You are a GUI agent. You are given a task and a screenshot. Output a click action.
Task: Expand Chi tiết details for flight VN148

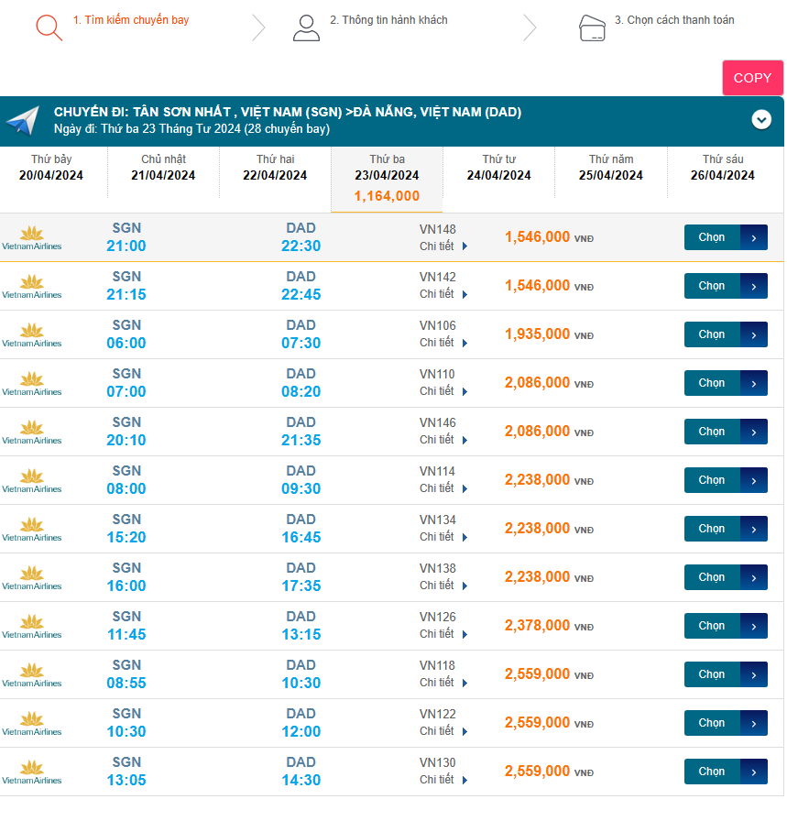[x=443, y=246]
